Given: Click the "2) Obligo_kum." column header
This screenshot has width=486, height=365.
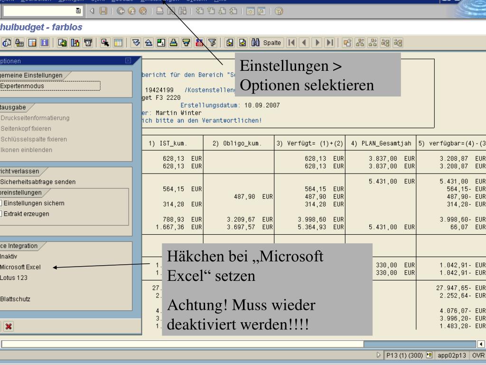Looking at the screenshot, I should click(237, 144).
